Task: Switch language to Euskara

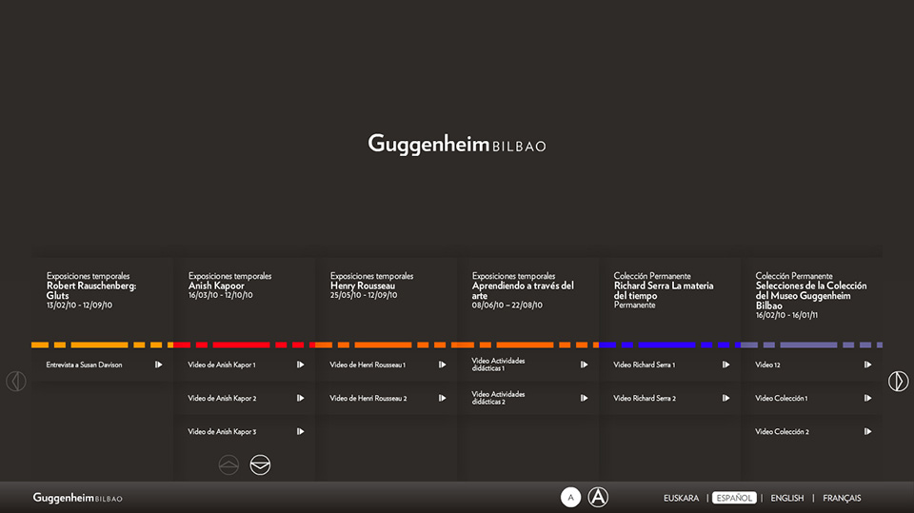Action: point(681,499)
